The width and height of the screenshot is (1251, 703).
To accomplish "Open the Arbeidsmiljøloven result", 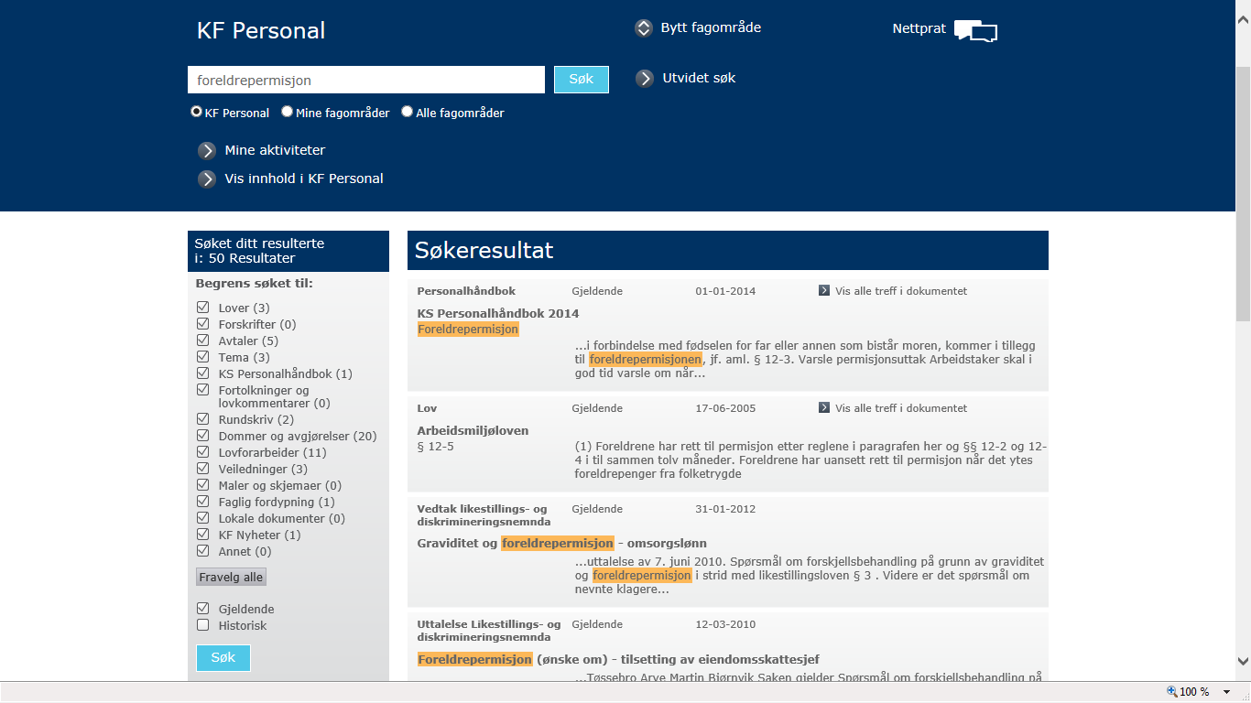I will point(473,430).
